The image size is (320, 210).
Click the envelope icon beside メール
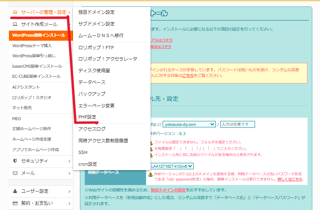15,173
